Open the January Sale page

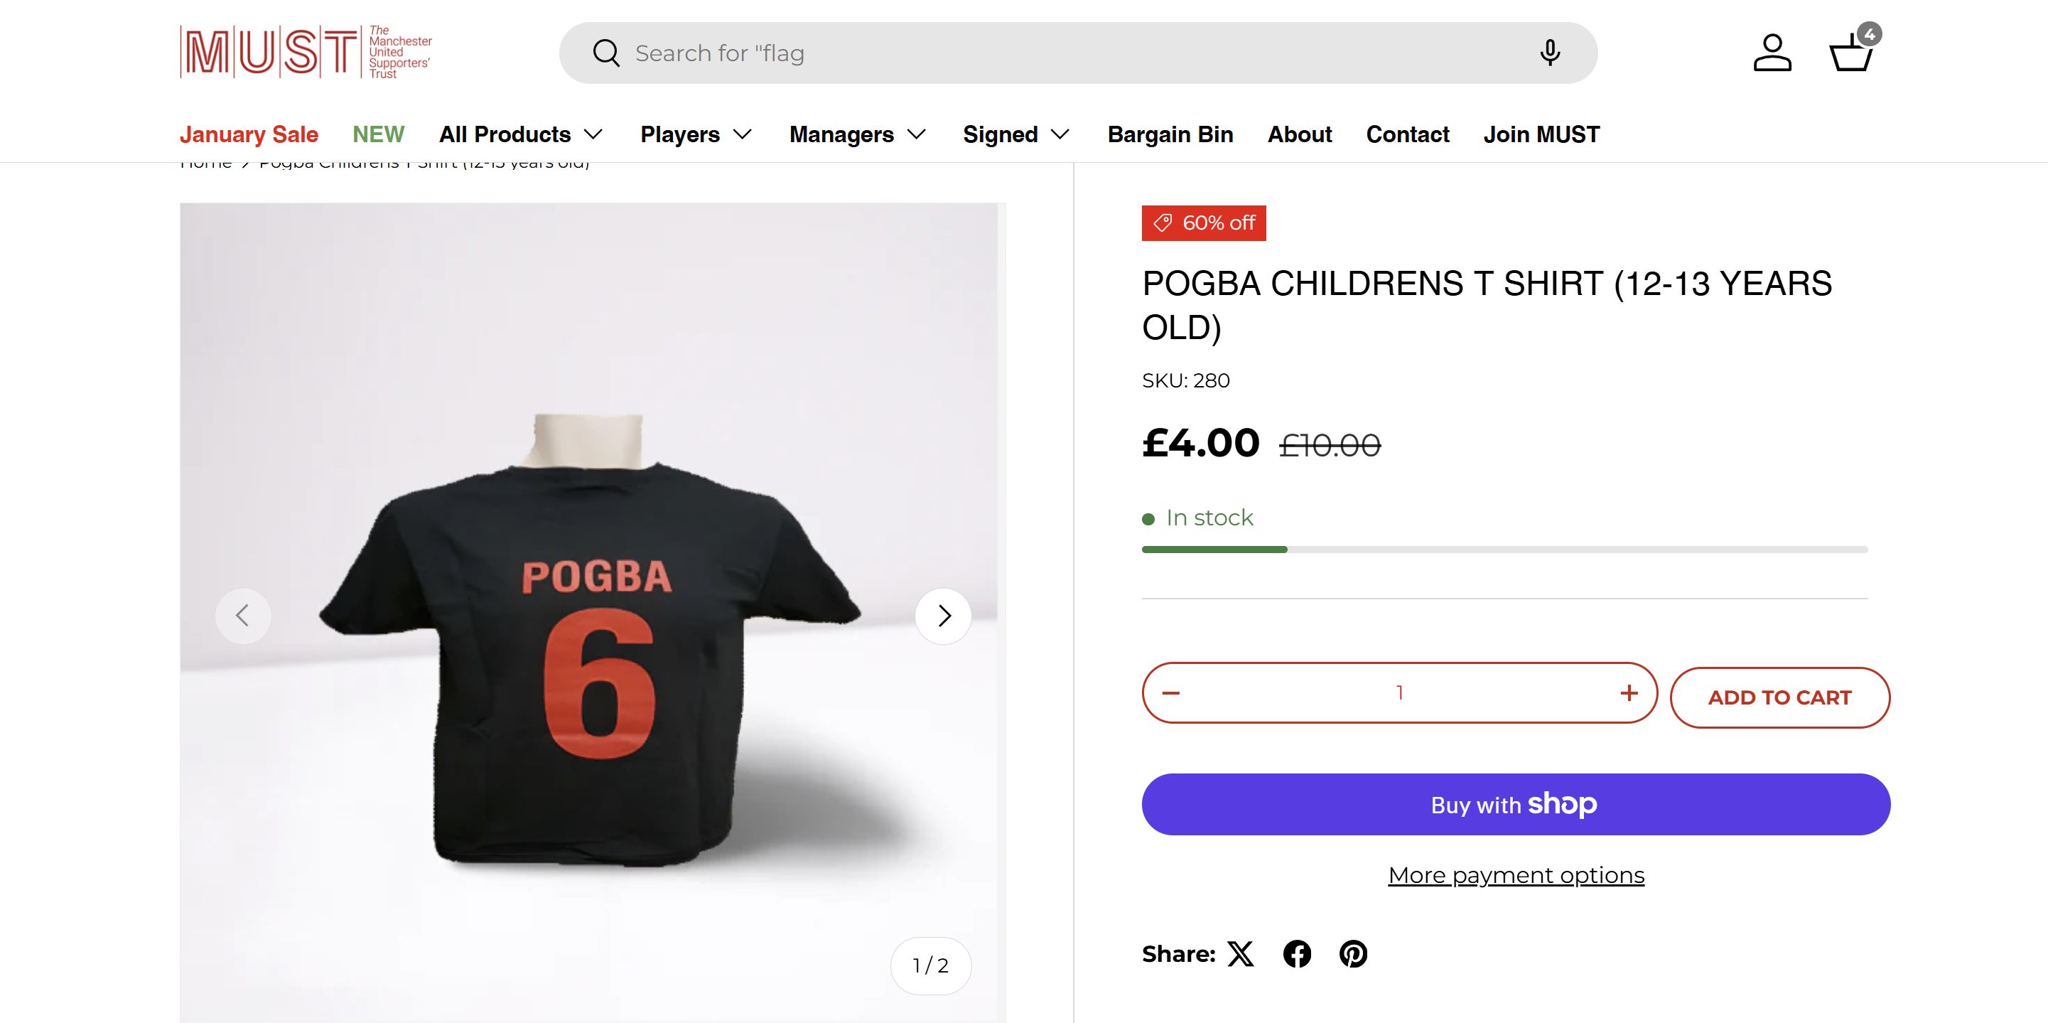pyautogui.click(x=249, y=134)
